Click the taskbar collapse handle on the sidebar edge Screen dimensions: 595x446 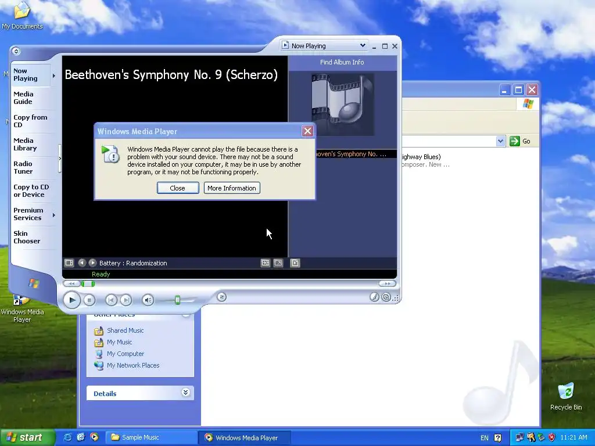point(60,159)
